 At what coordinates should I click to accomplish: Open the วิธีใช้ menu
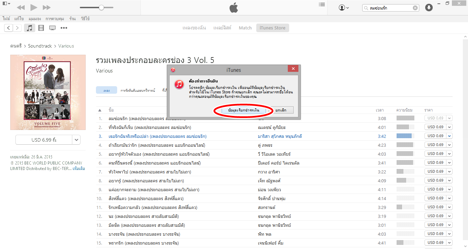click(85, 18)
